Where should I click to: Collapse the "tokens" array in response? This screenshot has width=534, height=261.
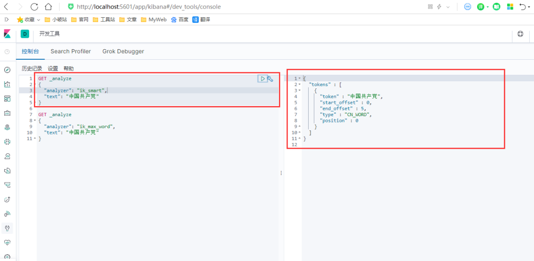point(300,85)
